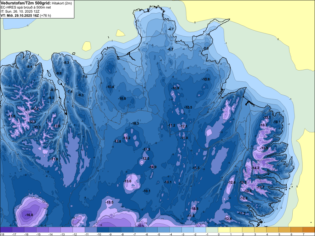Click the darkest purple legend swatch above -18

click(6, 230)
